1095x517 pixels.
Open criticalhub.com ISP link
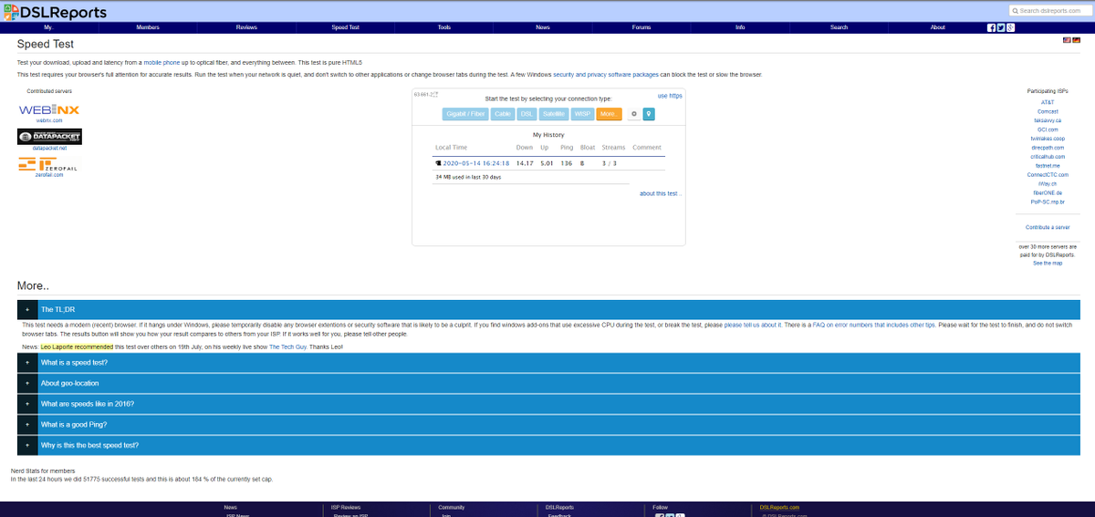click(x=1048, y=156)
